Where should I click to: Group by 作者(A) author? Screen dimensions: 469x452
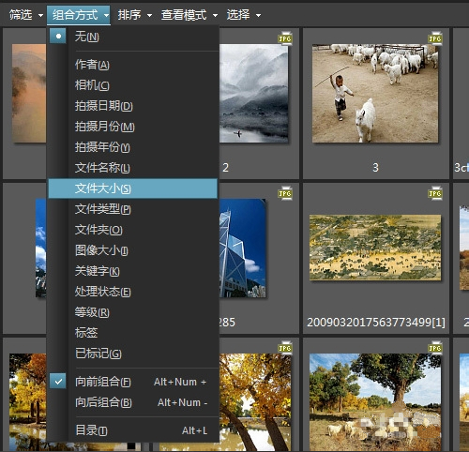(x=133, y=65)
